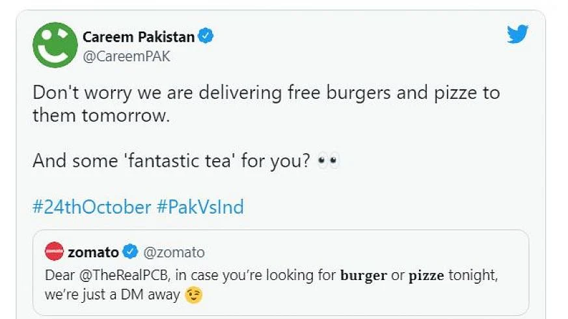Click the 'Don't worry we are delivering' text
The image size is (568, 319).
pos(156,93)
